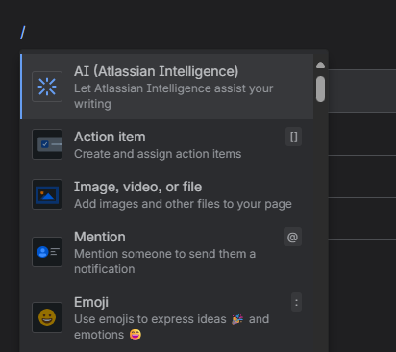Click the Mention person icon

click(x=47, y=252)
